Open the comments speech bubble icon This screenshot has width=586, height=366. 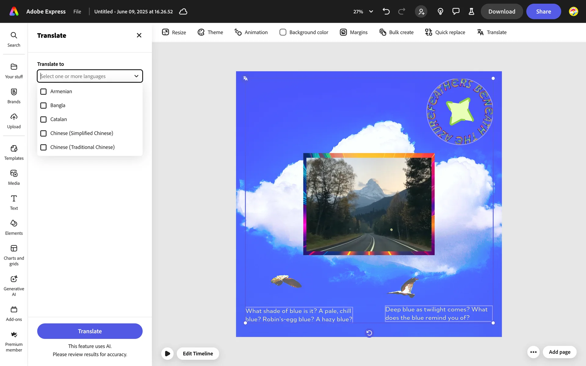pos(456,12)
